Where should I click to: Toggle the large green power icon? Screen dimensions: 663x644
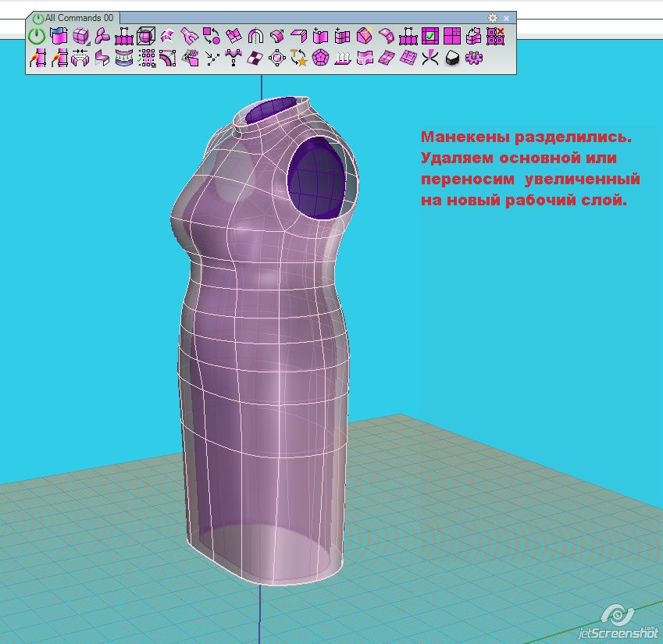coord(37,36)
